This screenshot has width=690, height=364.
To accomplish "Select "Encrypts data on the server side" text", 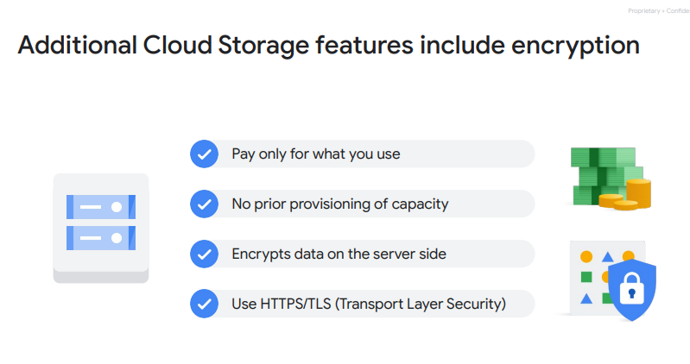I will pyautogui.click(x=339, y=254).
